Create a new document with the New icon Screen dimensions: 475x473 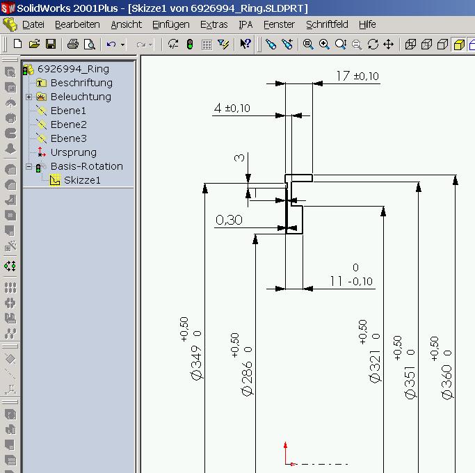17,45
